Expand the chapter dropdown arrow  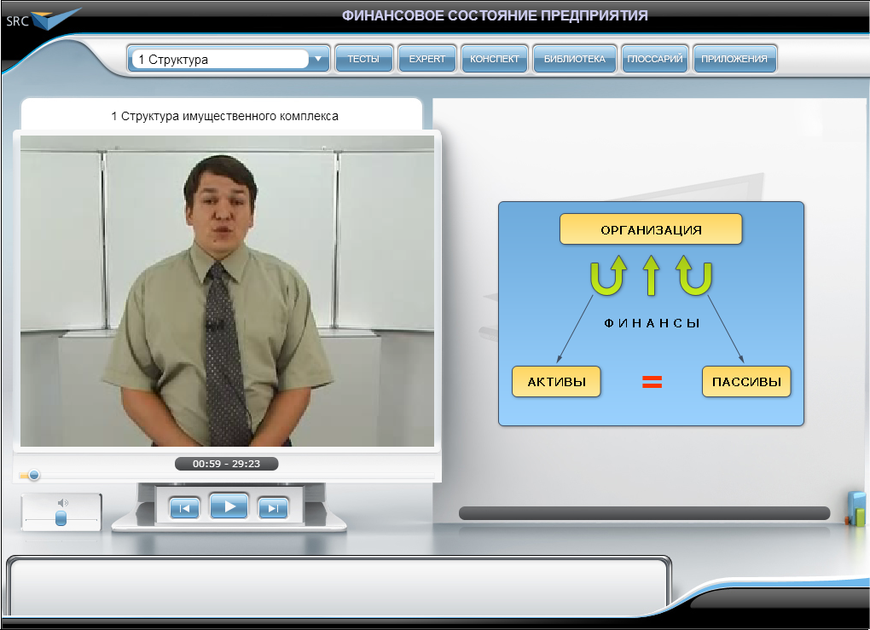pyautogui.click(x=318, y=59)
